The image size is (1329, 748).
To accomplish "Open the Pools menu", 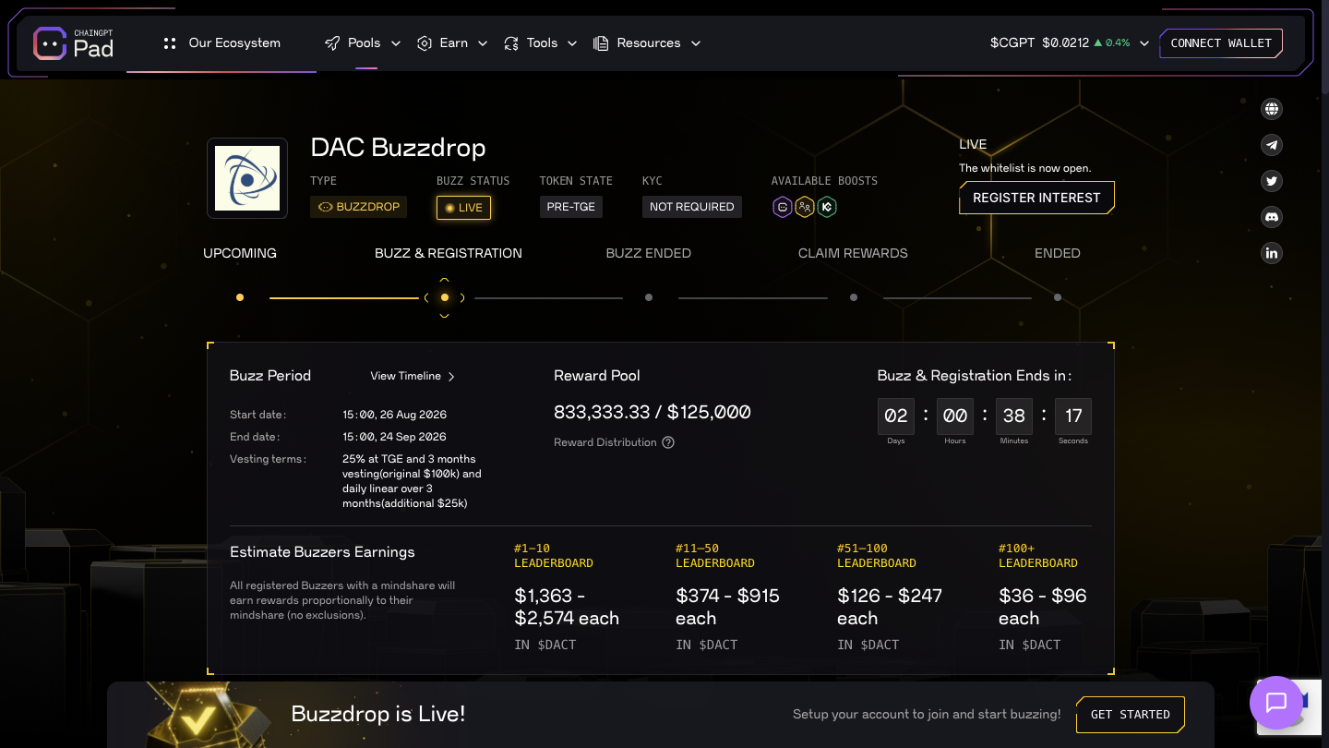I will click(363, 43).
